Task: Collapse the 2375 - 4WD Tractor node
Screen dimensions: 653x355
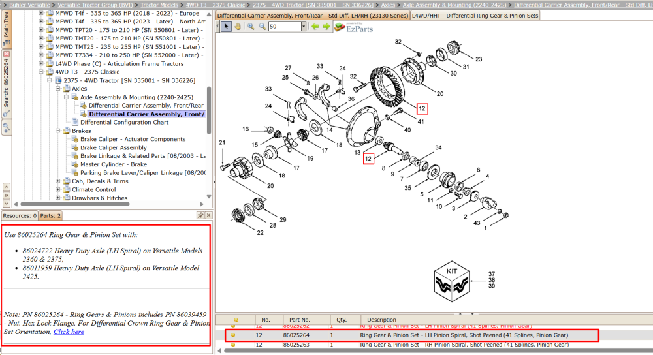Action: point(49,80)
